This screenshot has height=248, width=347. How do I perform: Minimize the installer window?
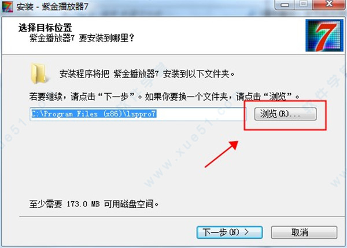click(285, 5)
